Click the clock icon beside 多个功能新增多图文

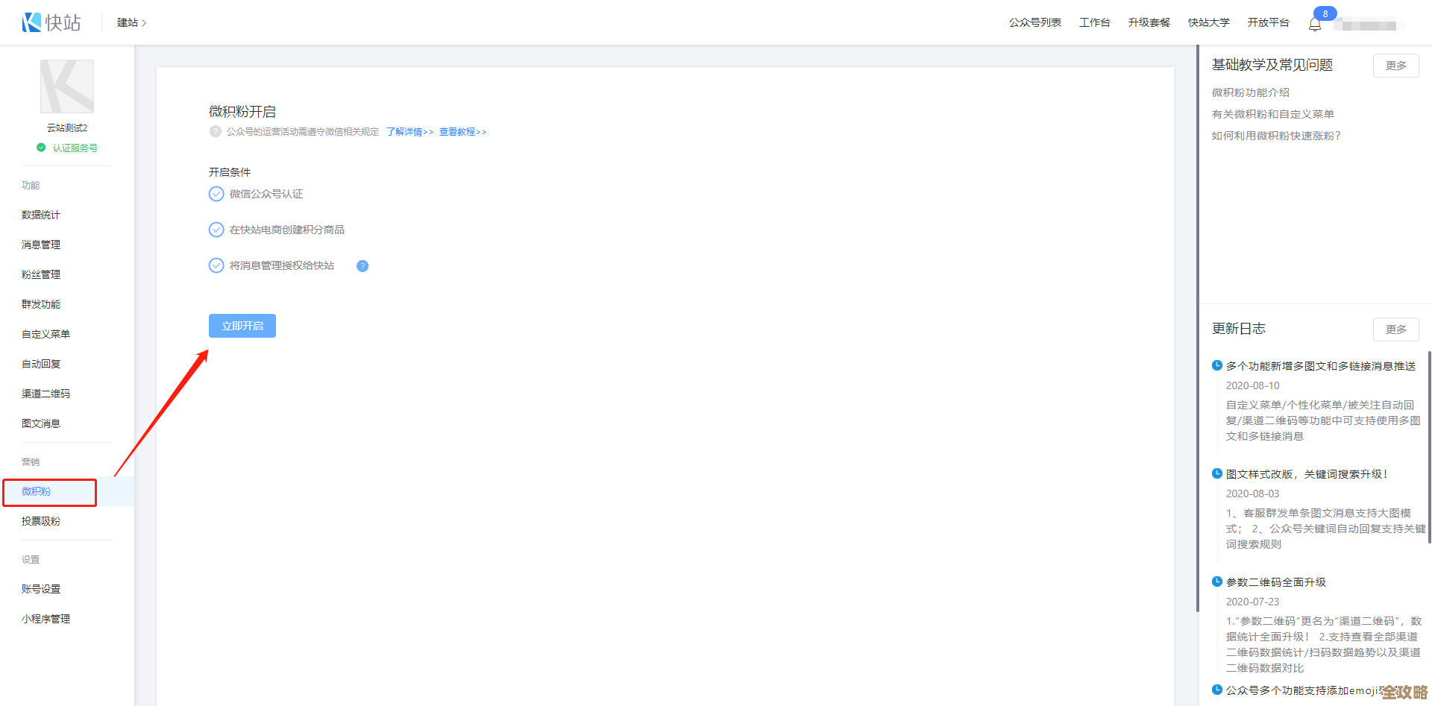pyautogui.click(x=1217, y=365)
